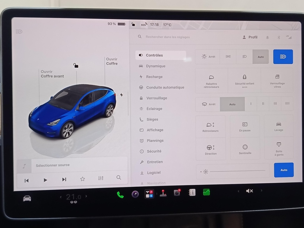This screenshot has width=304, height=228.
Task: Open the charge port lightning icon
Action: 121,95
